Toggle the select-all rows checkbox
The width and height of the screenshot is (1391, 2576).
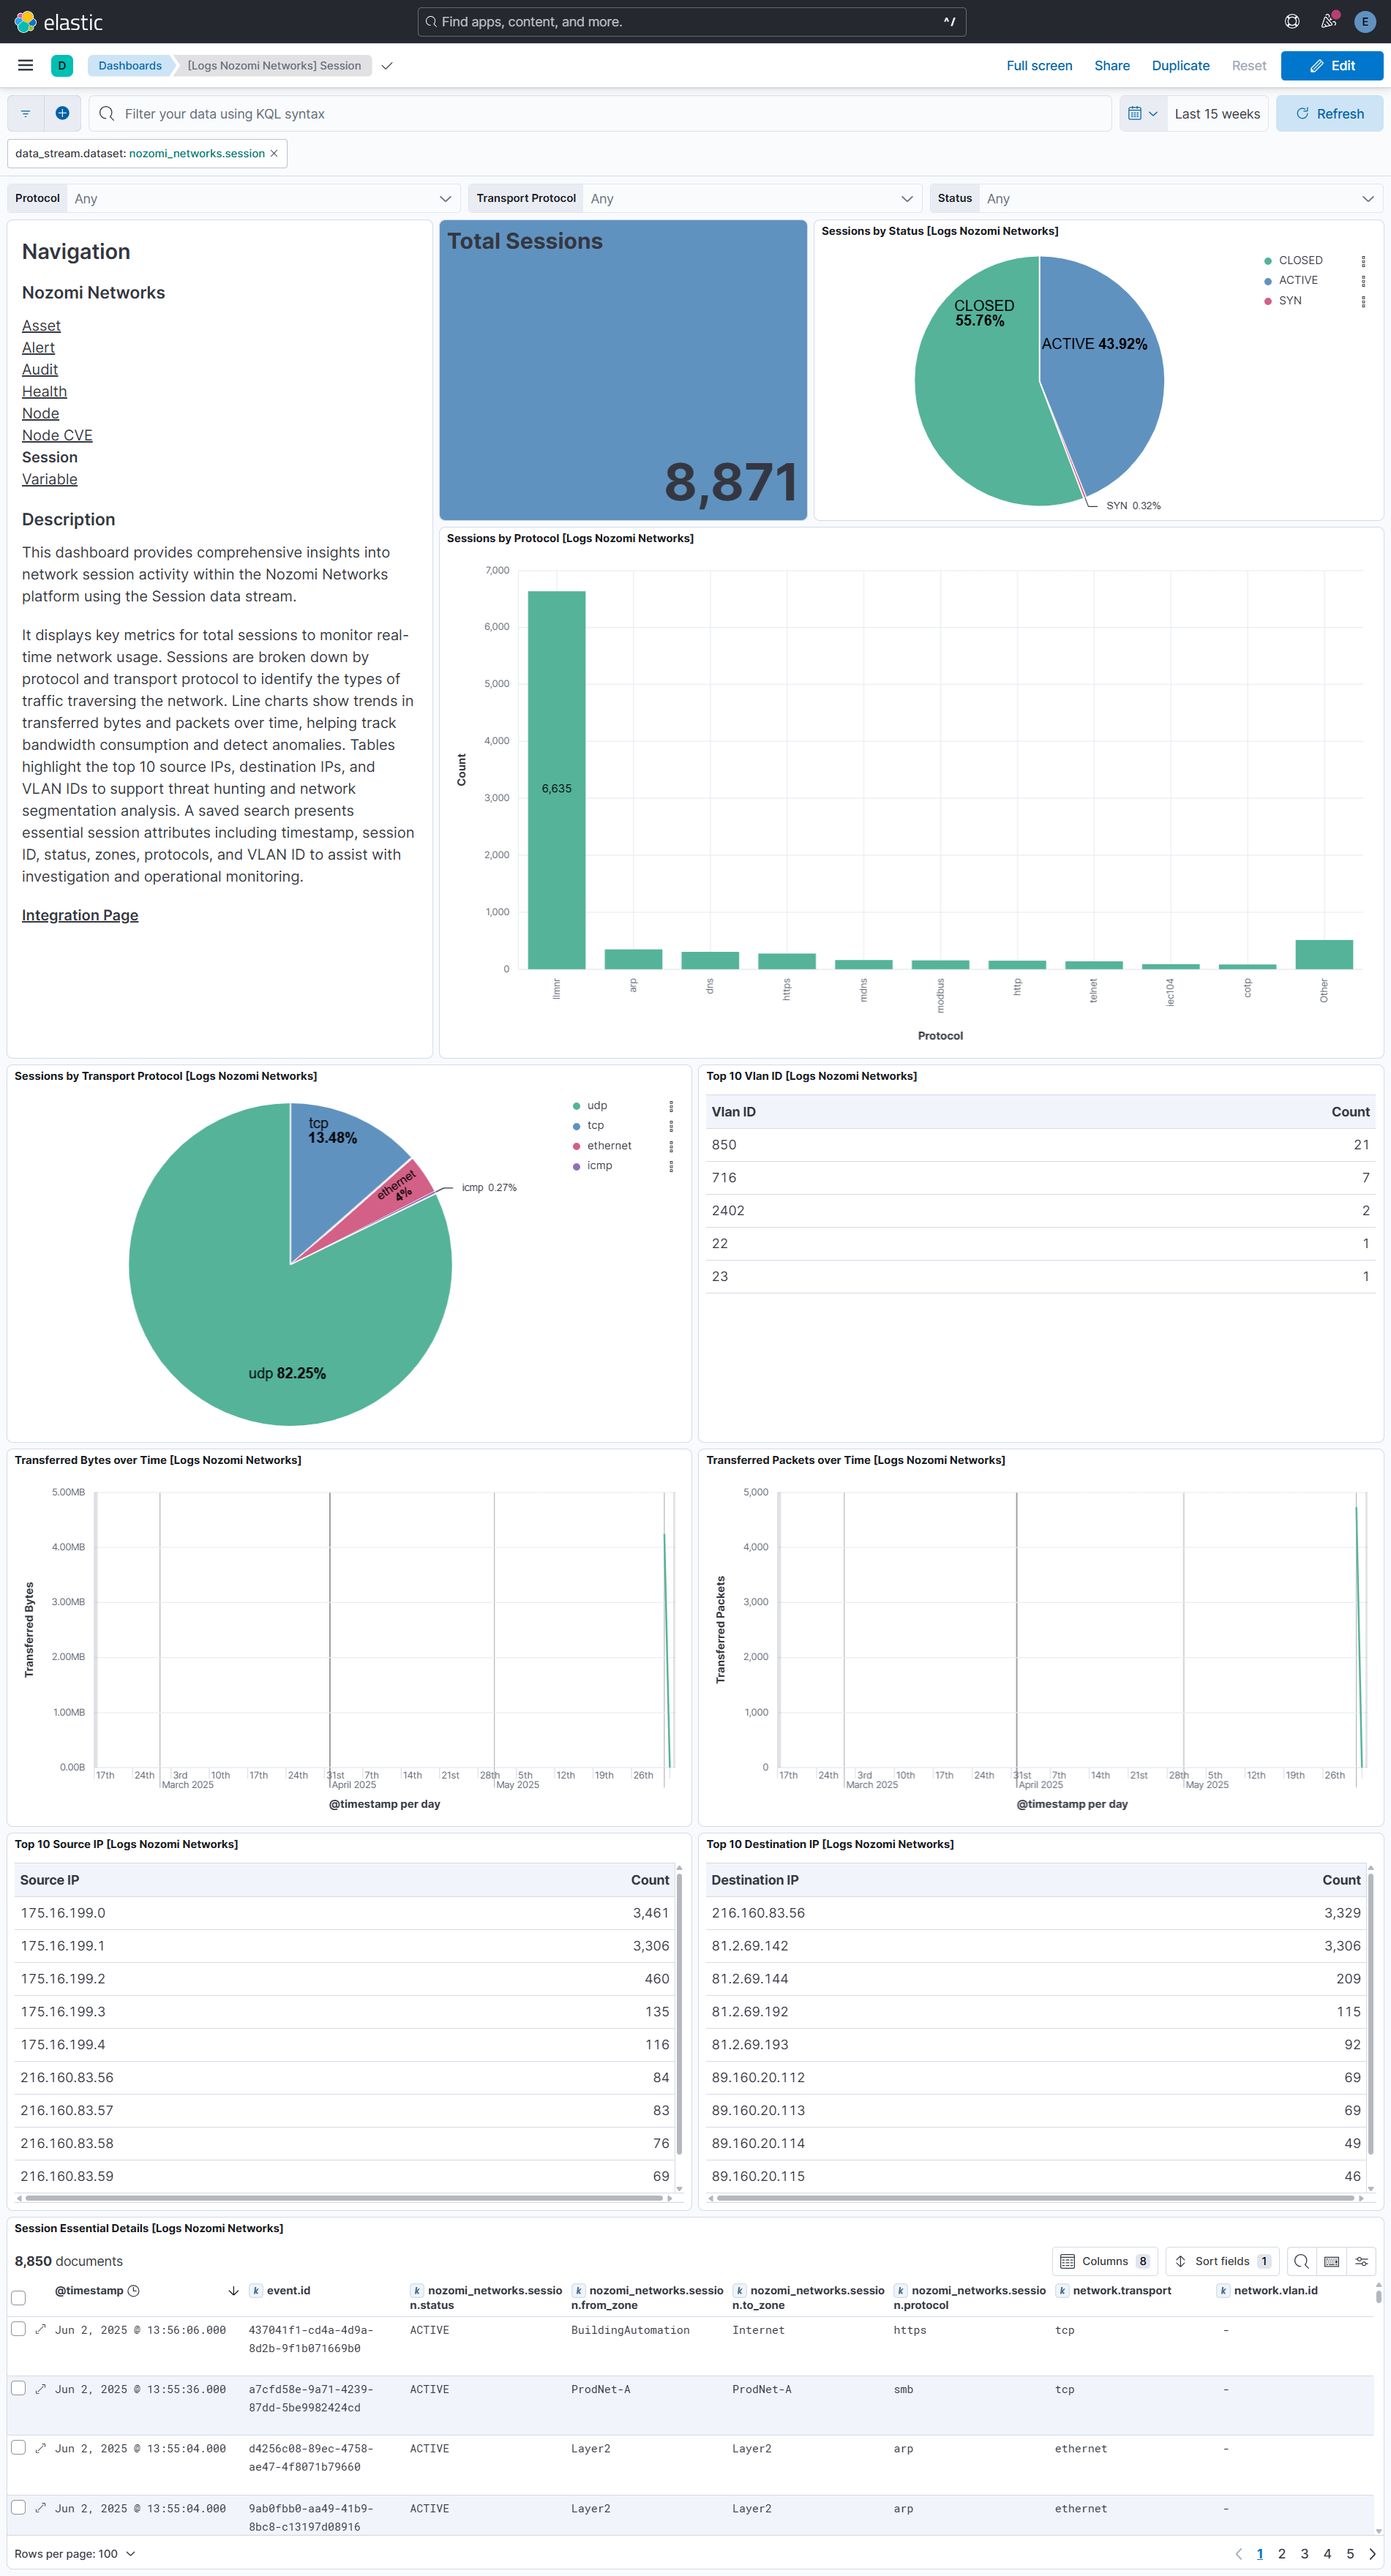tap(18, 2298)
